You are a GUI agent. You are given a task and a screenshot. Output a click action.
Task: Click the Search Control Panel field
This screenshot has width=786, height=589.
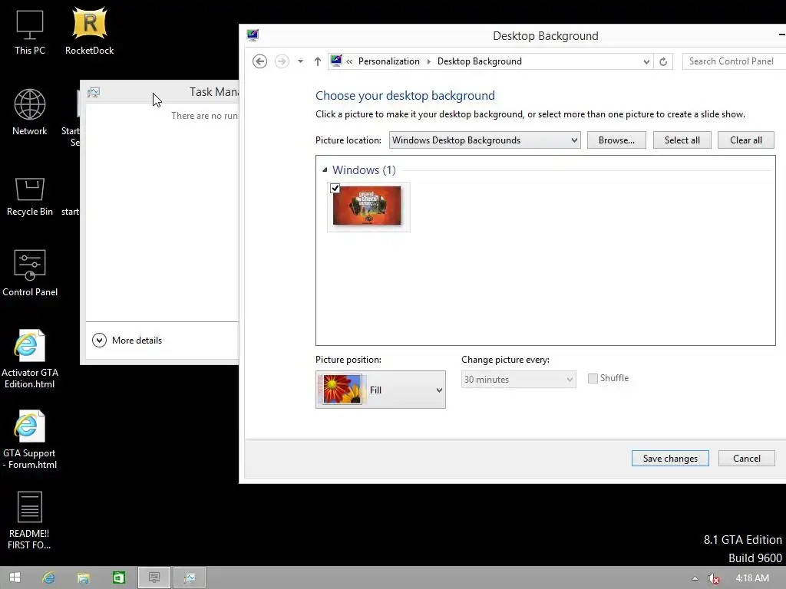[734, 61]
